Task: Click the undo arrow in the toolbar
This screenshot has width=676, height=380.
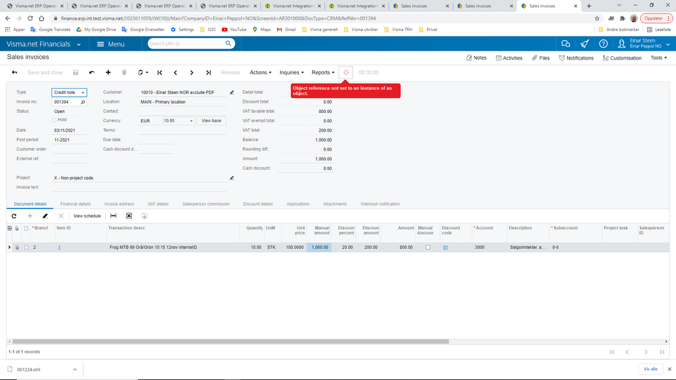Action: click(x=92, y=72)
